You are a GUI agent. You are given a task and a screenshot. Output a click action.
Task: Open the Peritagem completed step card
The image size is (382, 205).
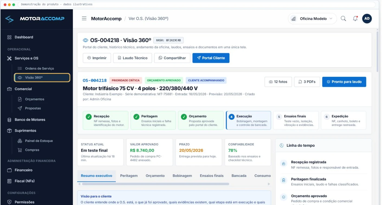pyautogui.click(x=153, y=120)
